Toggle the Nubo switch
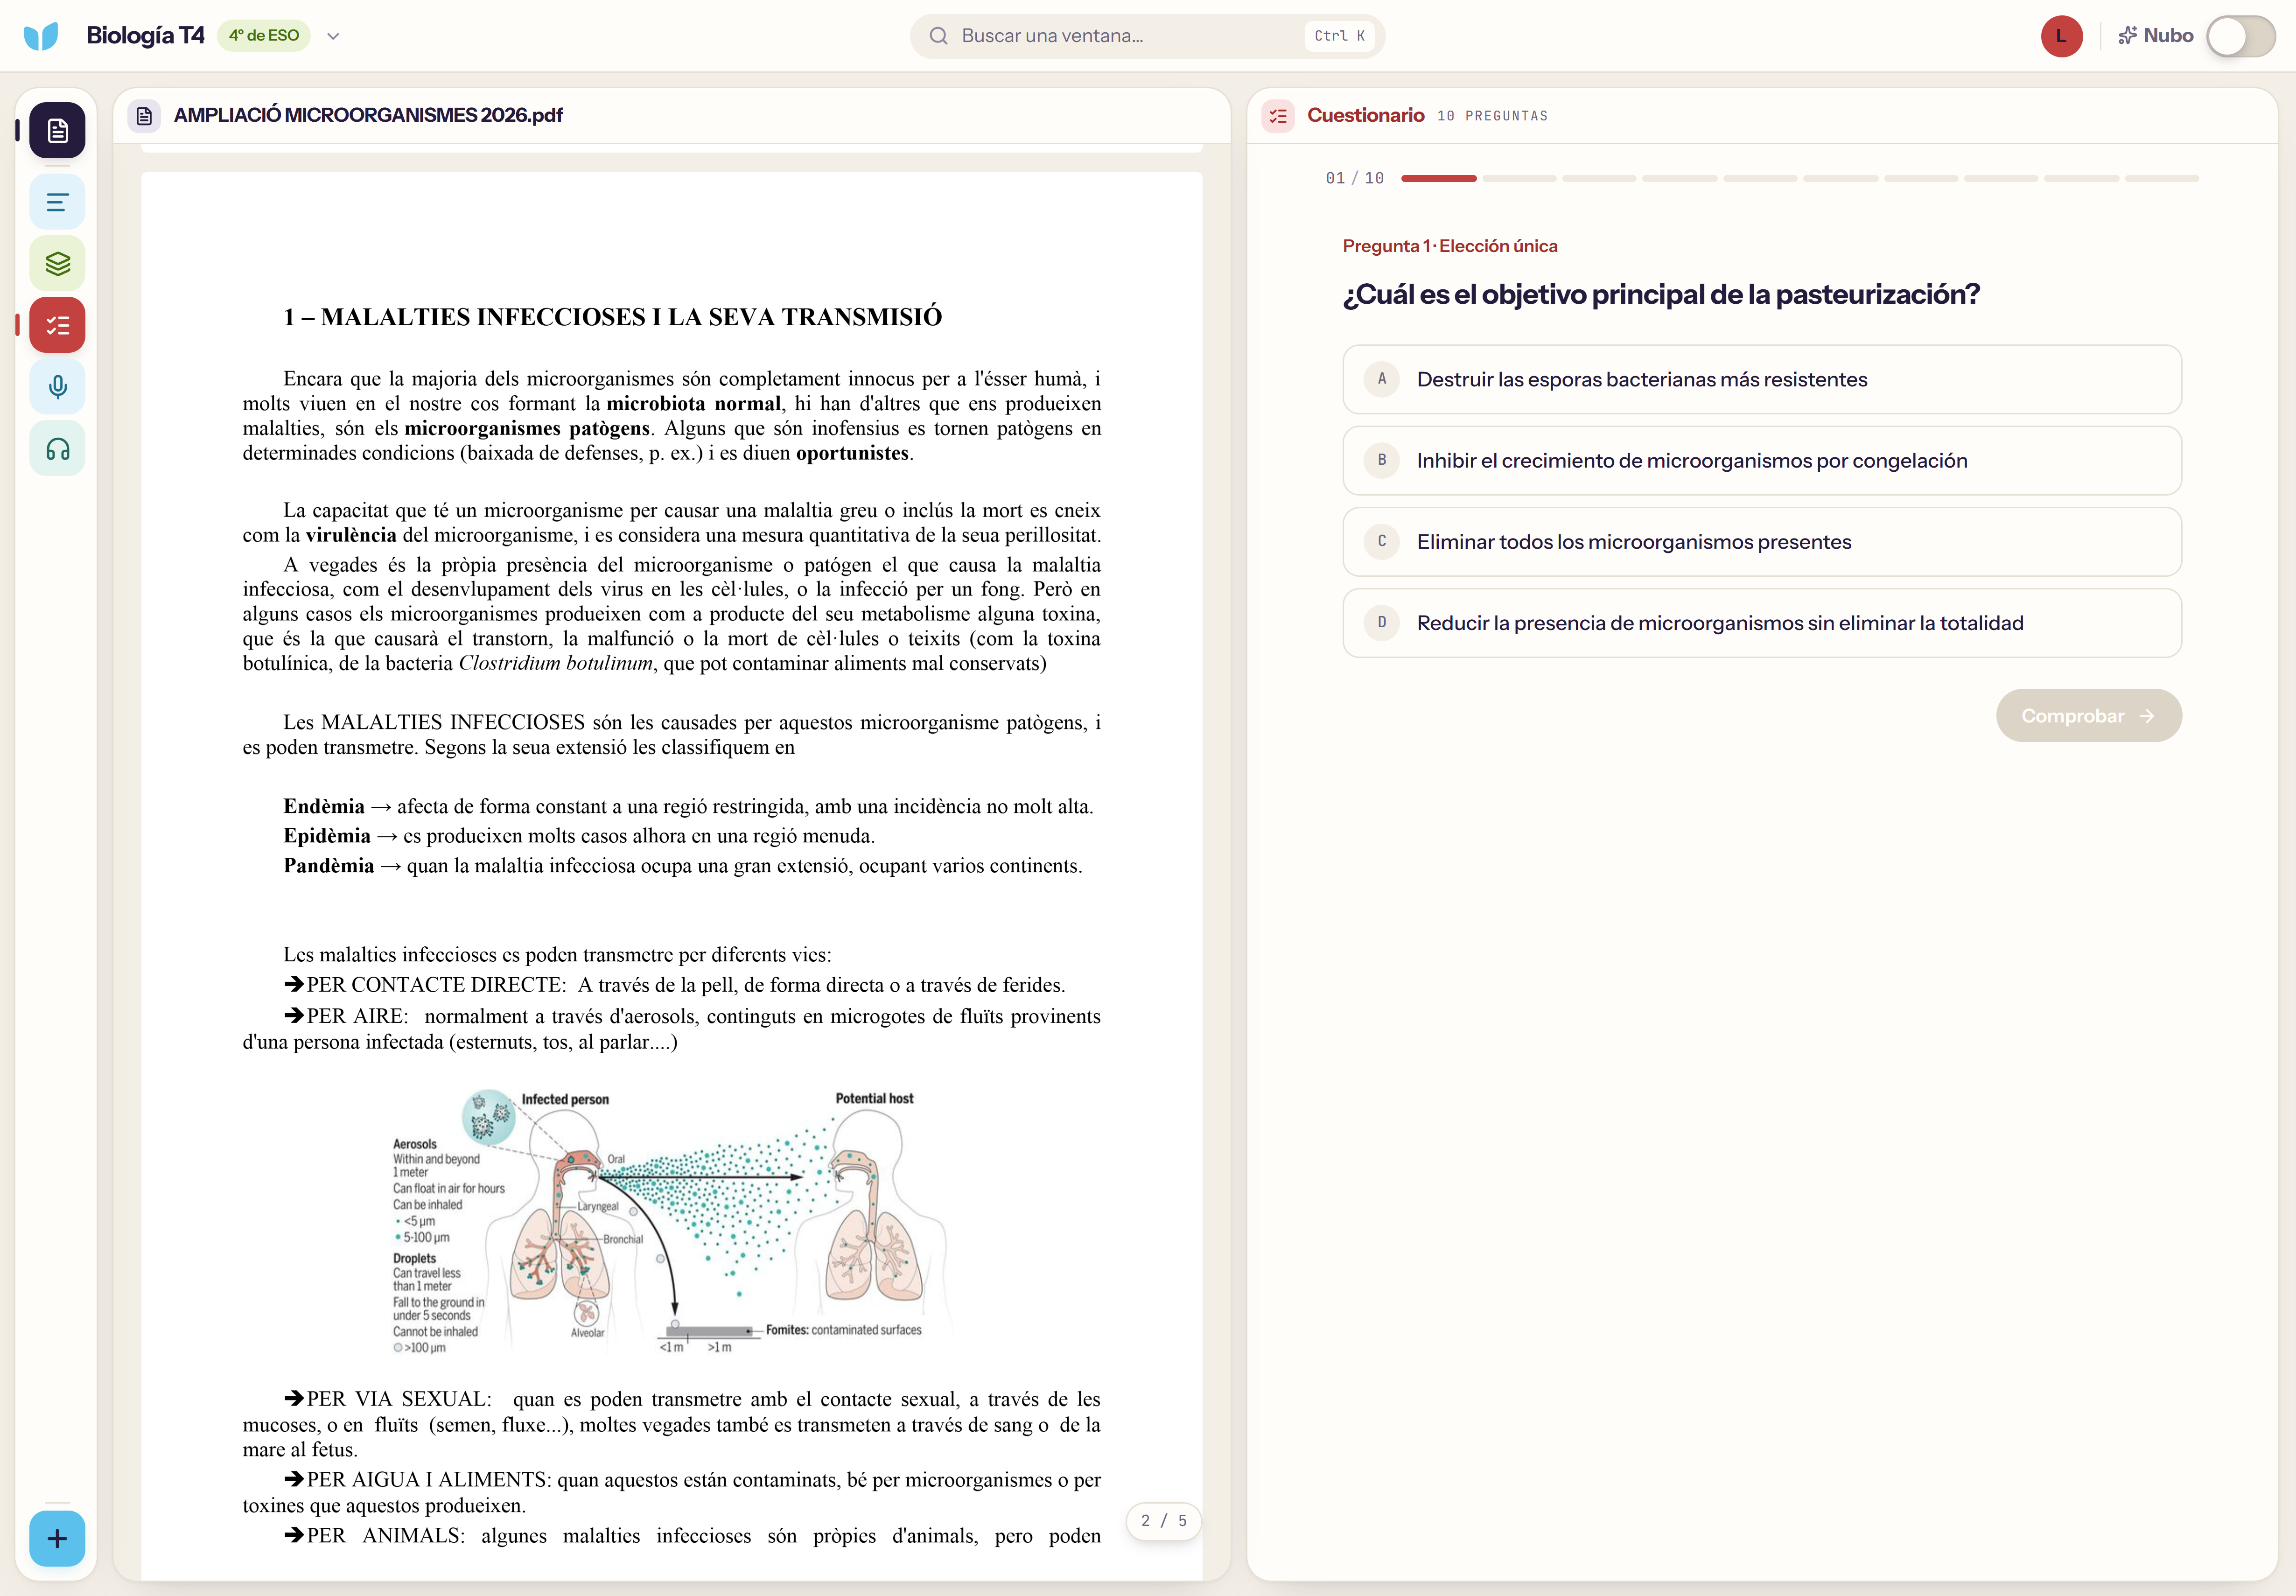The height and width of the screenshot is (1596, 2296). pos(2241,36)
